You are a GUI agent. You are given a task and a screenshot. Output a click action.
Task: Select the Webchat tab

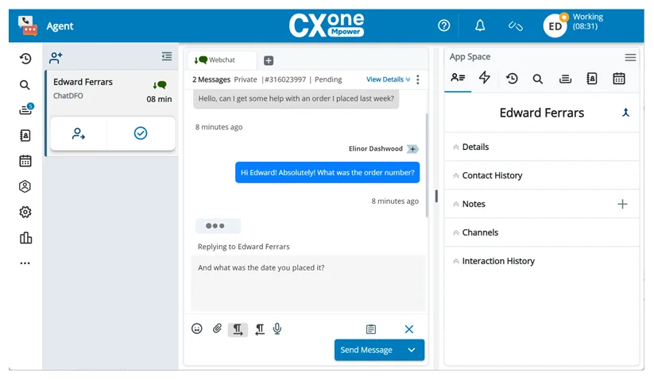click(222, 60)
